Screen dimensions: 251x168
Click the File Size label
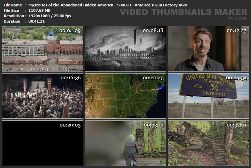pos(11,10)
